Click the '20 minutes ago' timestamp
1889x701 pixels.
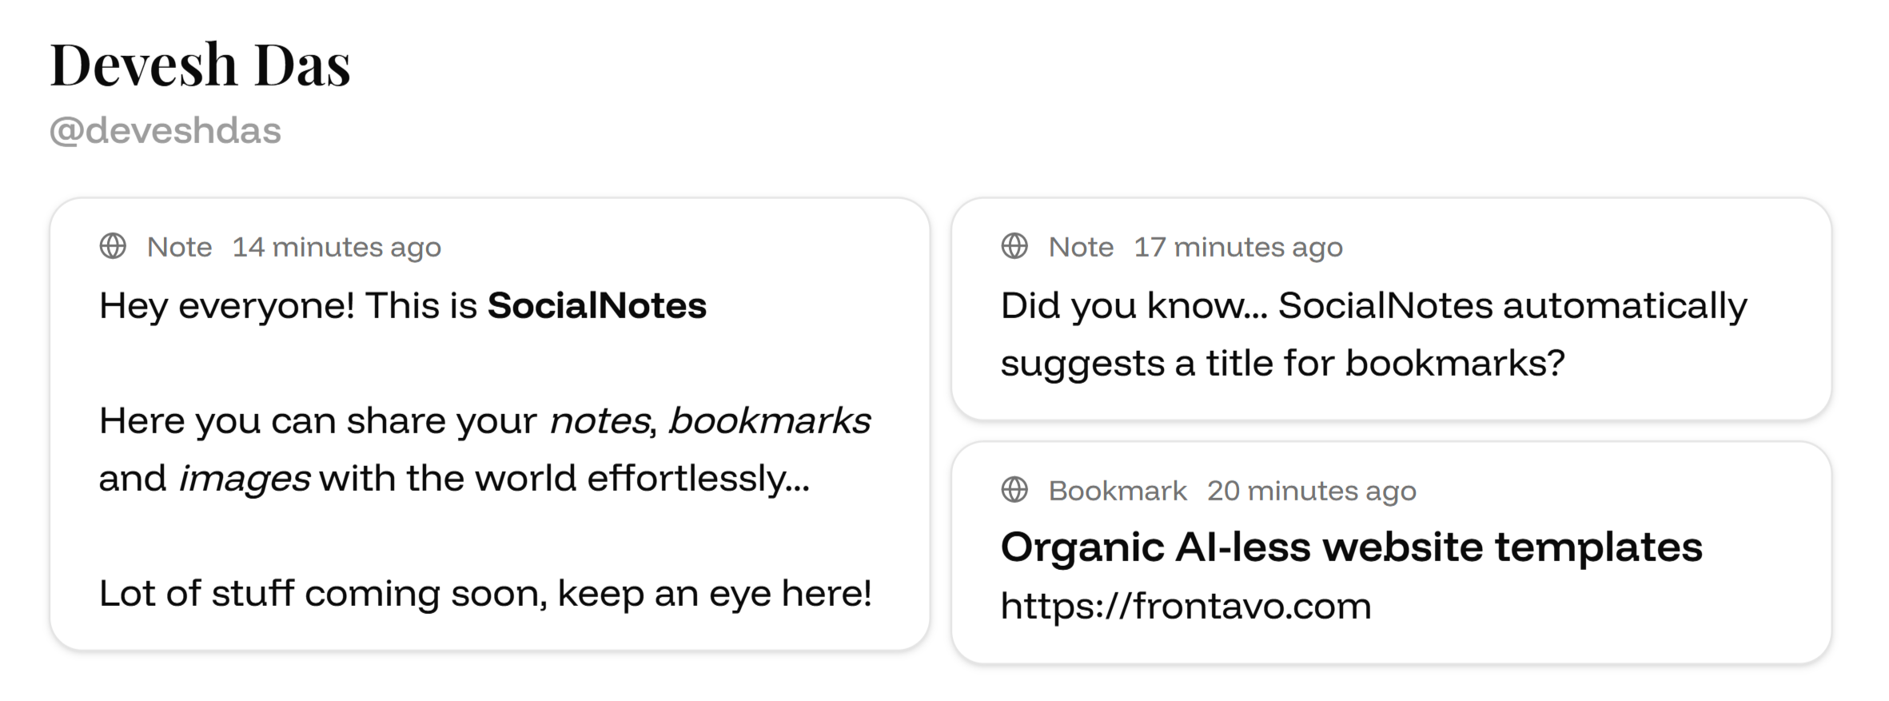tap(1312, 491)
